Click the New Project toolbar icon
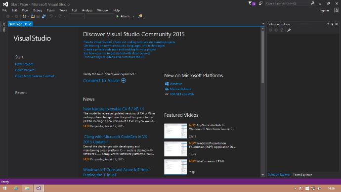Screen dimensions: 341x192 [x=24, y=16]
